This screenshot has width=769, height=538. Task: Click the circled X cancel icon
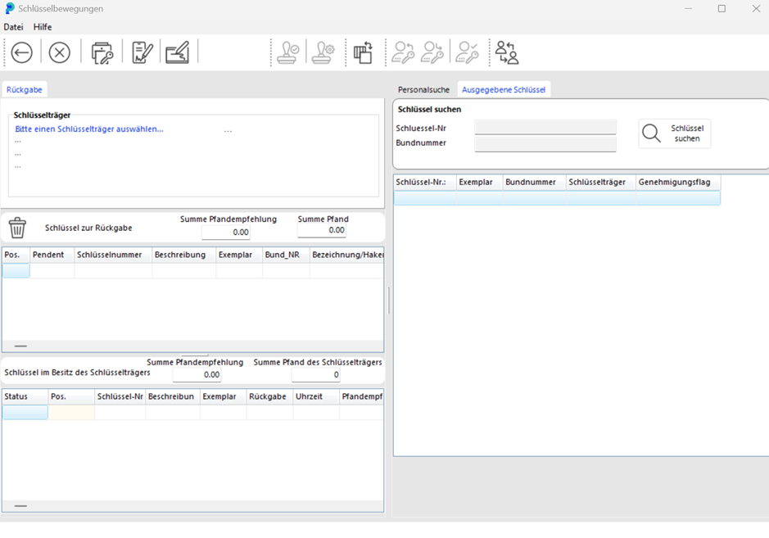click(60, 53)
